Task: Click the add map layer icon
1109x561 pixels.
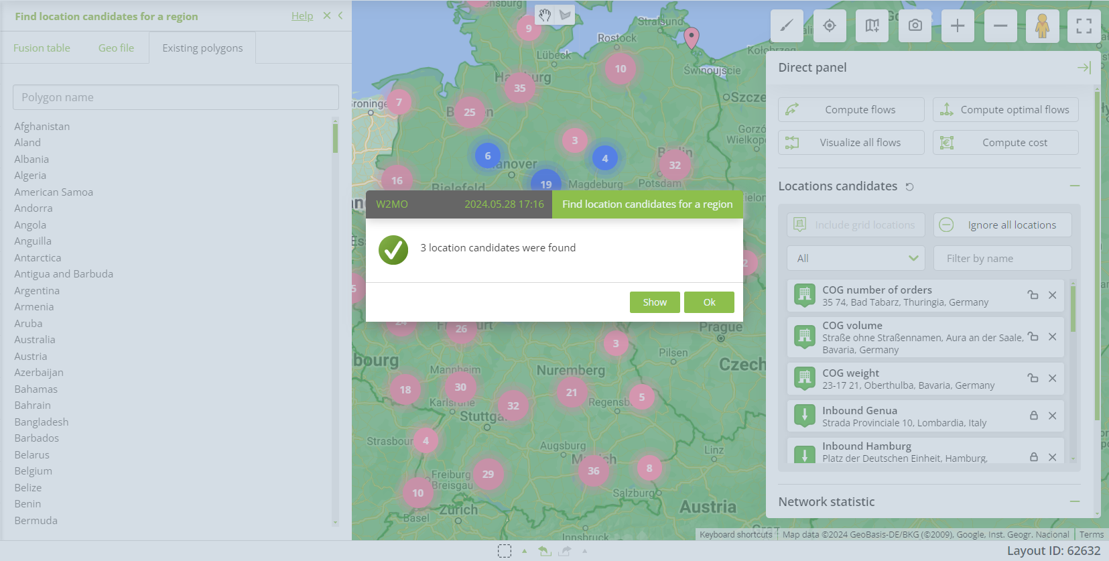Action: coord(872,26)
